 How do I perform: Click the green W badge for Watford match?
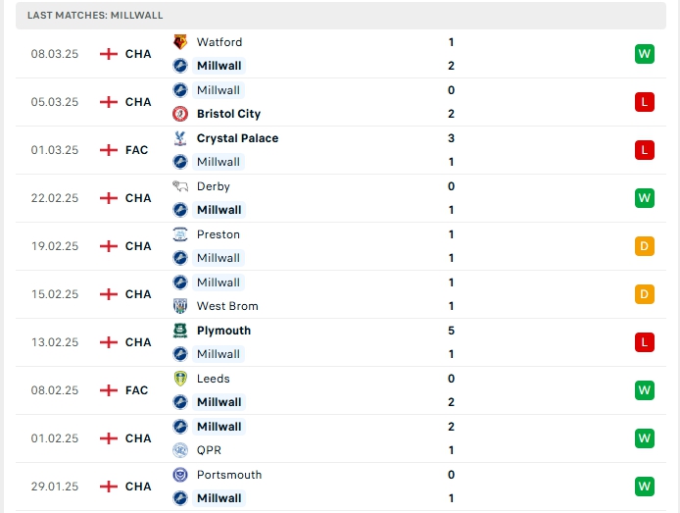644,54
